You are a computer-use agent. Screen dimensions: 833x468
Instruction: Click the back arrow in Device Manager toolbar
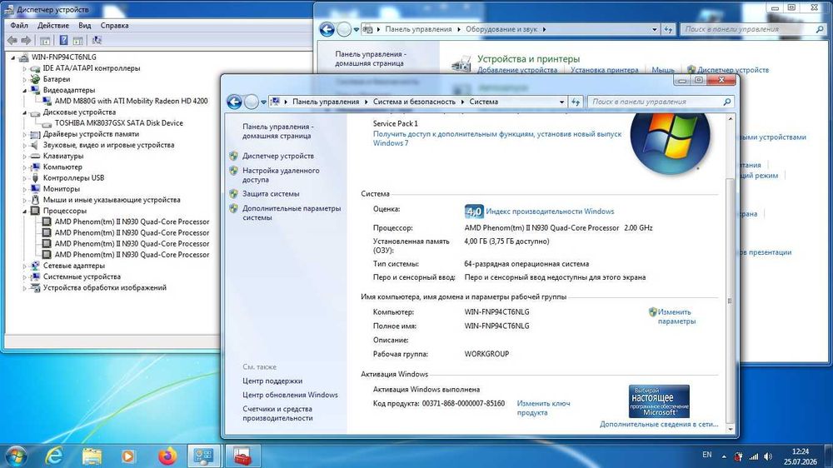point(12,40)
